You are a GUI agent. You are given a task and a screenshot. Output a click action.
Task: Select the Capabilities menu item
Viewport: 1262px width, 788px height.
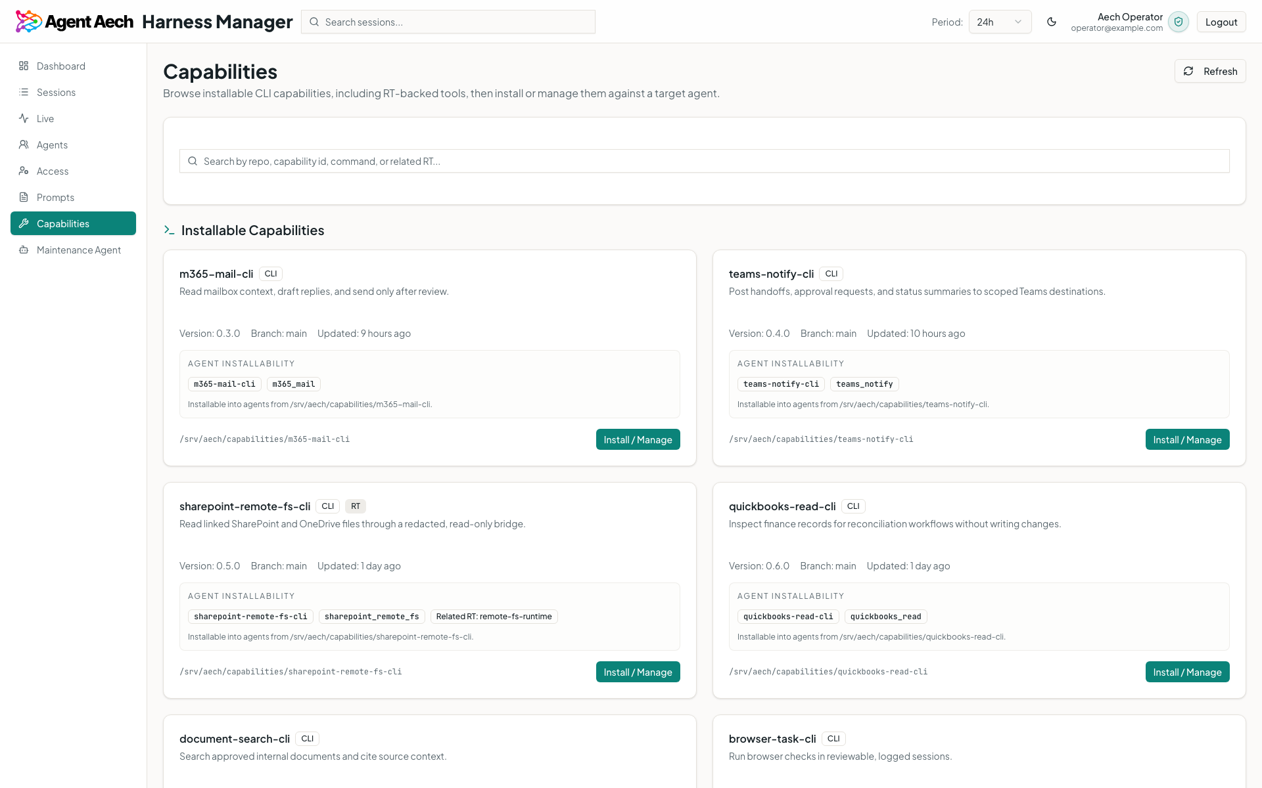[73, 223]
